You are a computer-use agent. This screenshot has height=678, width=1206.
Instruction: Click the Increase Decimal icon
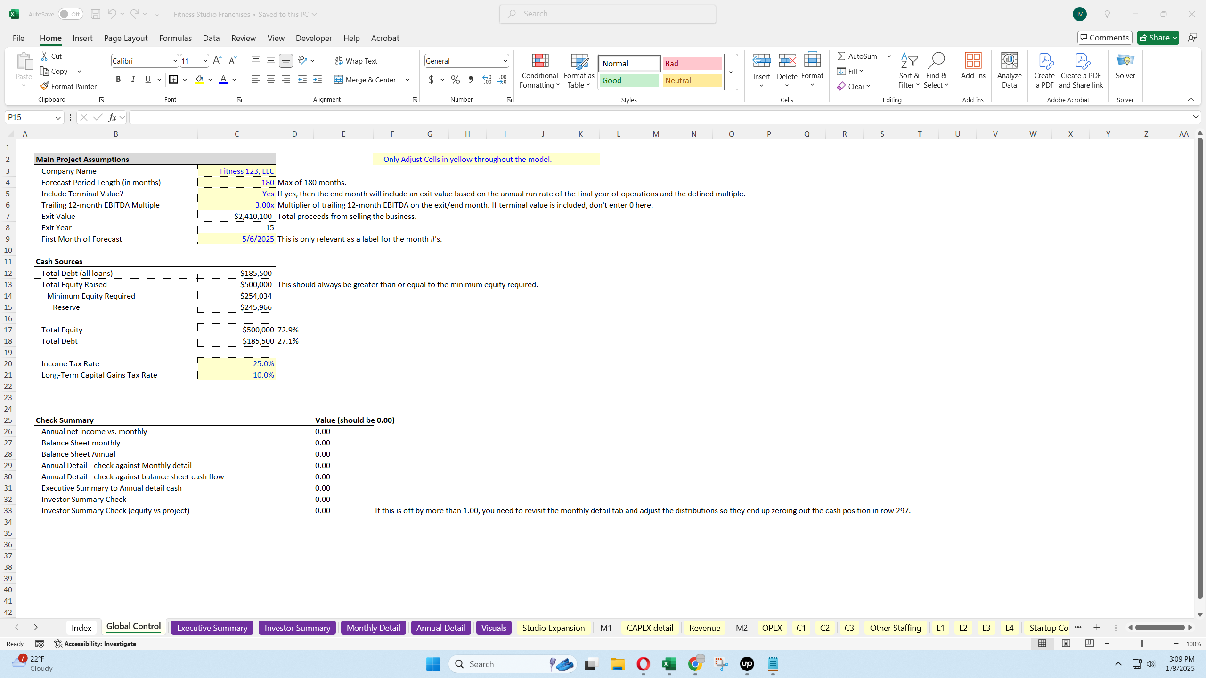coord(487,80)
